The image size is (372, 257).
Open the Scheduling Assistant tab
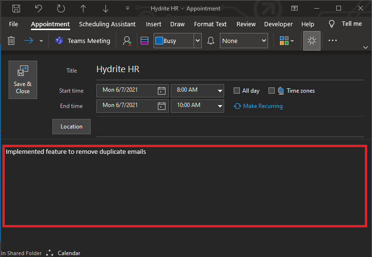point(107,24)
